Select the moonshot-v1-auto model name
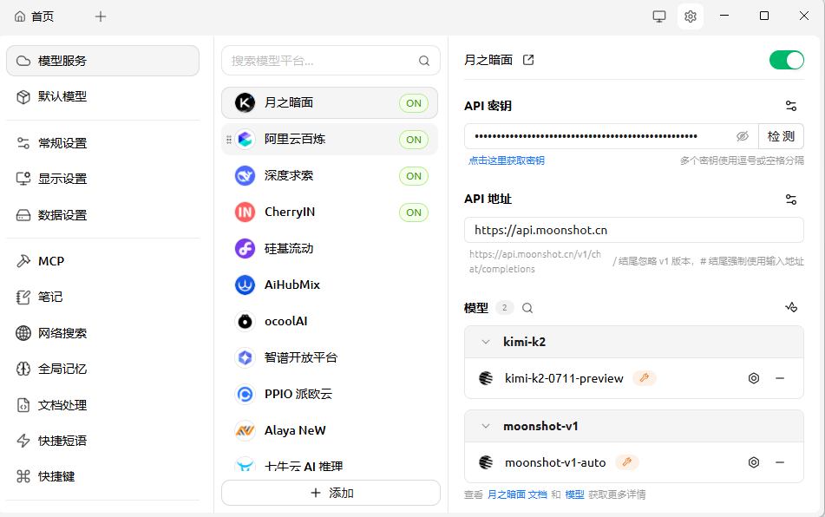The image size is (825, 517). [555, 462]
